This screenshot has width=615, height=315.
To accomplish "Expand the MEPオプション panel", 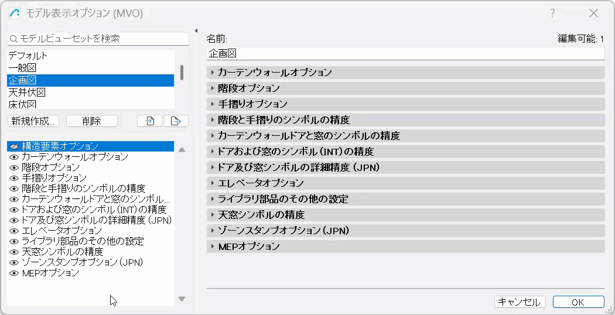I will tap(405, 246).
